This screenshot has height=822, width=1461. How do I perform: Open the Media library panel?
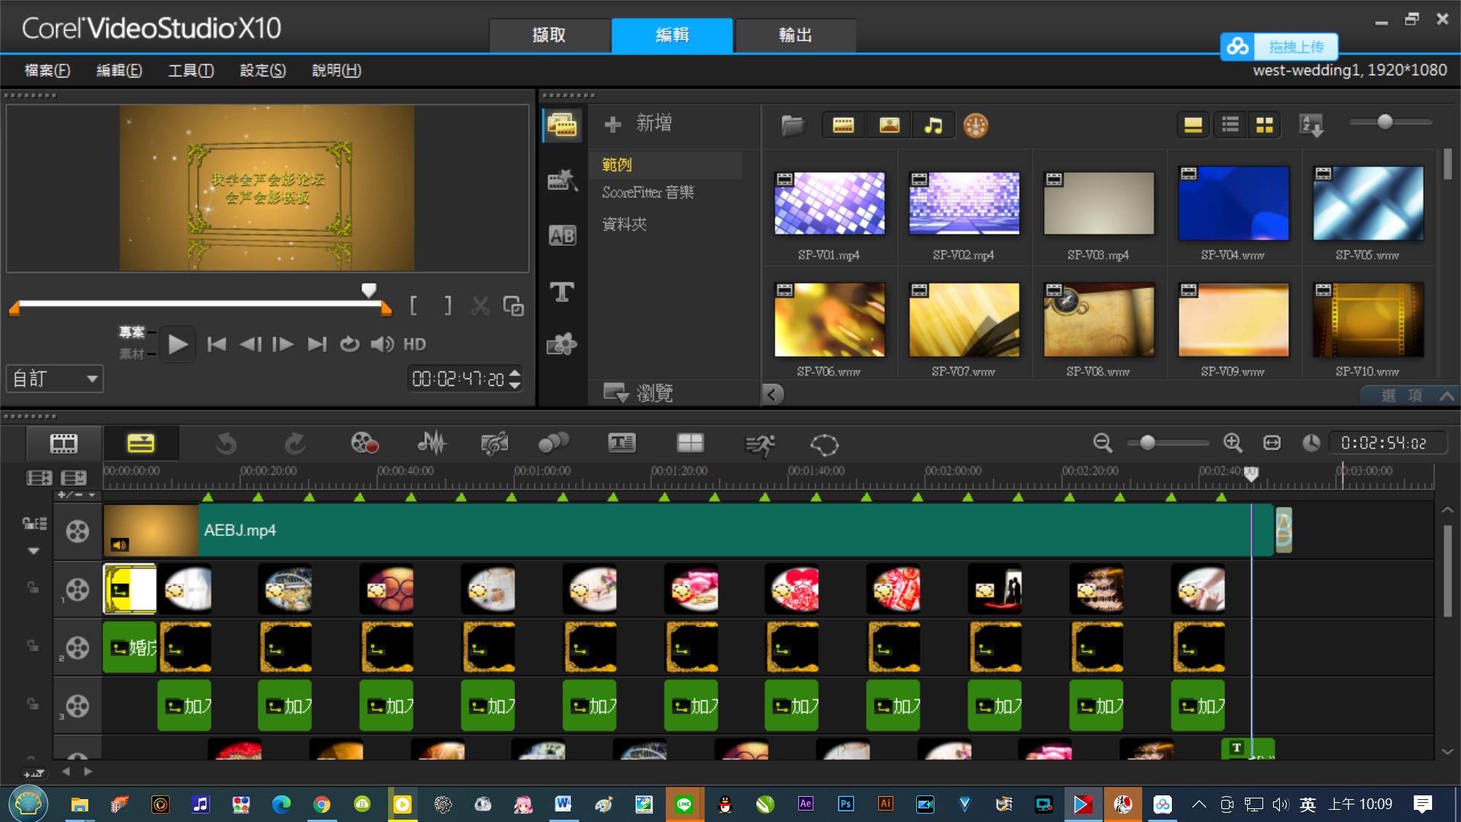point(562,124)
